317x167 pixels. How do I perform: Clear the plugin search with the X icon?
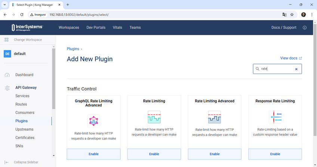pos(296,69)
